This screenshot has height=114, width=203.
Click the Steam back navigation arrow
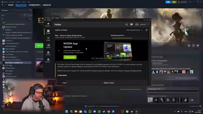[x=3, y=5]
